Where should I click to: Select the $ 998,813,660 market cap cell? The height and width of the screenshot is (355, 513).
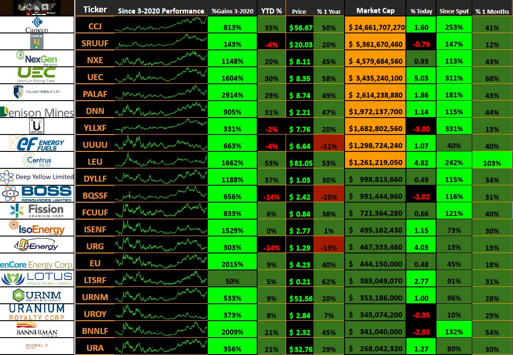[375, 177]
